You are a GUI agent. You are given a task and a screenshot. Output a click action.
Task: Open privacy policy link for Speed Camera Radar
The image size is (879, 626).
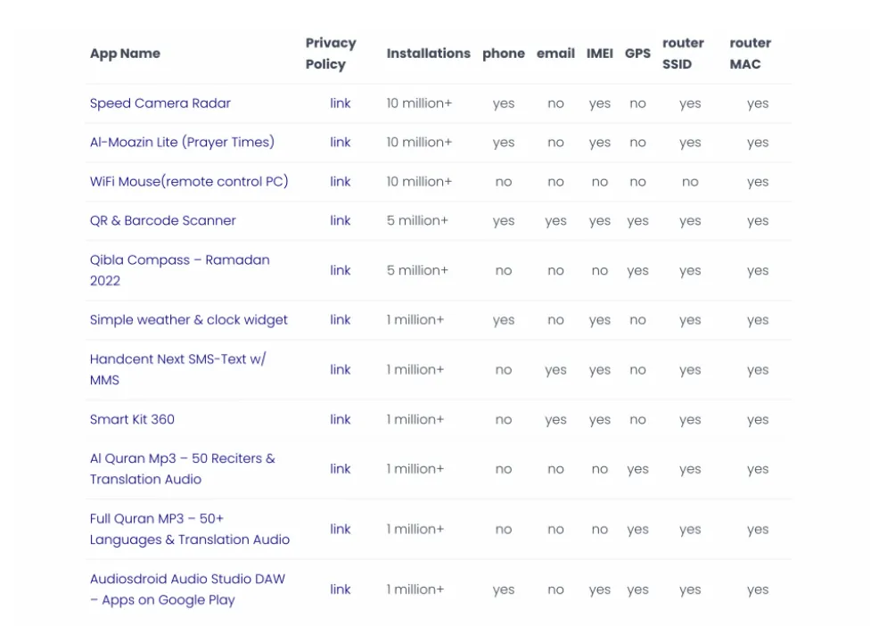(x=341, y=103)
